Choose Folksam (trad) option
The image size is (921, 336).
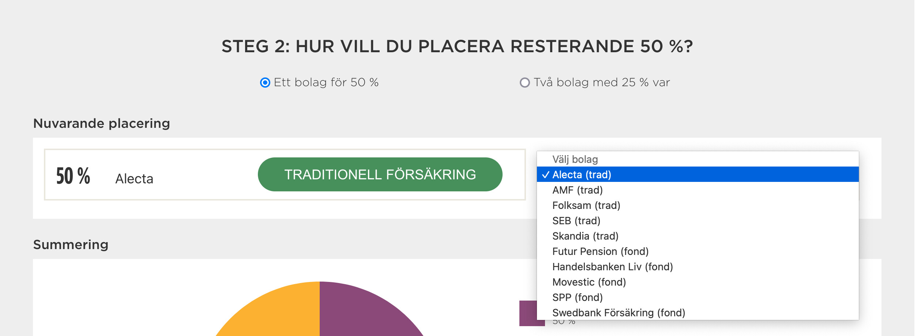[586, 205]
